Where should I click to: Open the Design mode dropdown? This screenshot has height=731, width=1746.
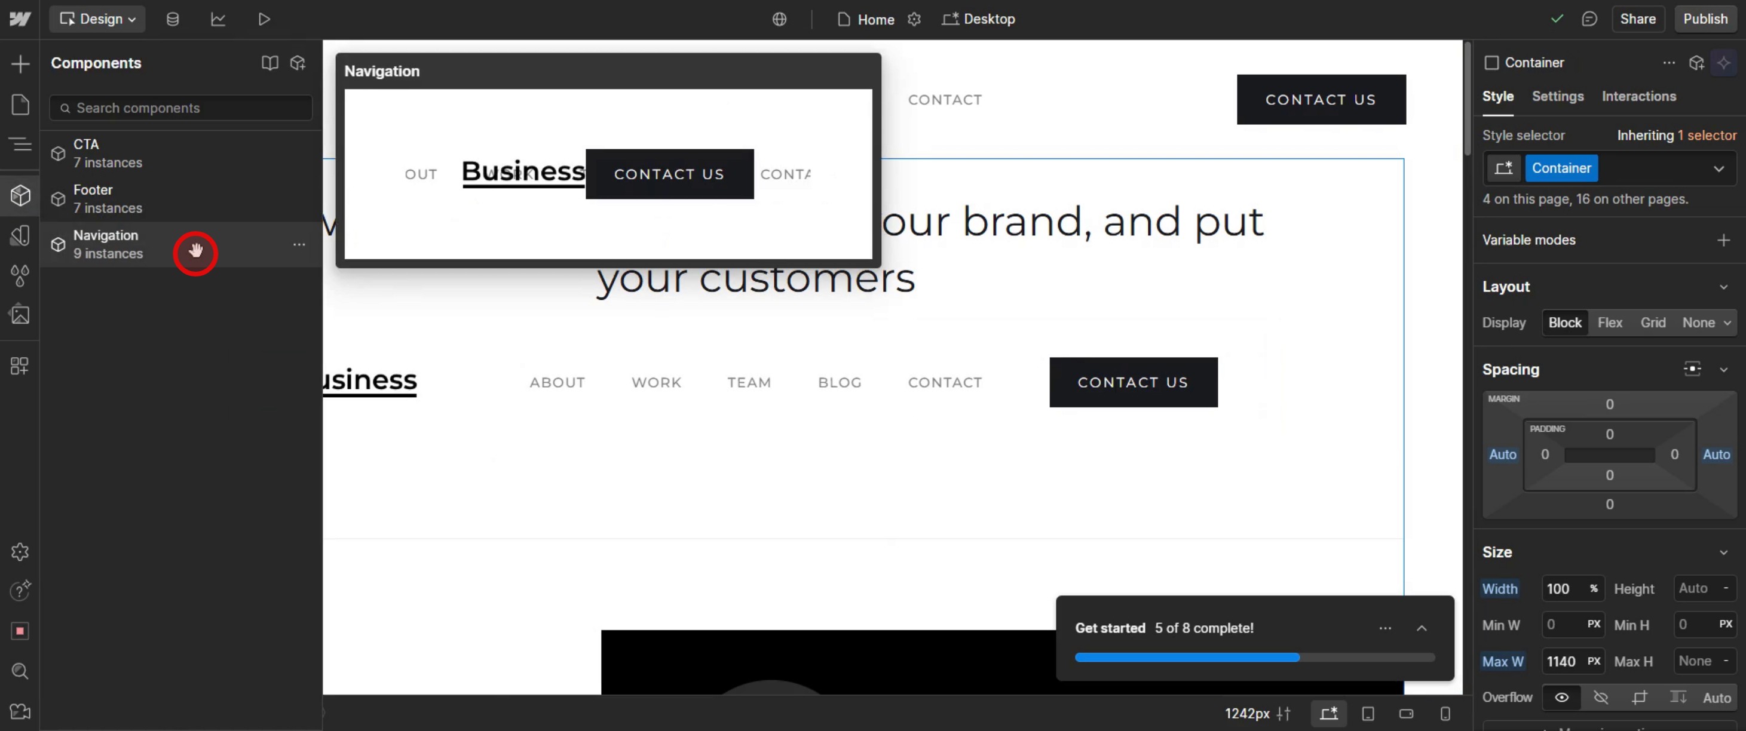click(97, 19)
